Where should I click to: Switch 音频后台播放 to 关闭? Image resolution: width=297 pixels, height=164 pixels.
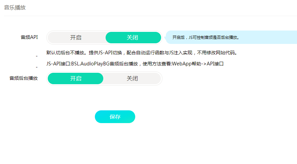tap(132, 78)
